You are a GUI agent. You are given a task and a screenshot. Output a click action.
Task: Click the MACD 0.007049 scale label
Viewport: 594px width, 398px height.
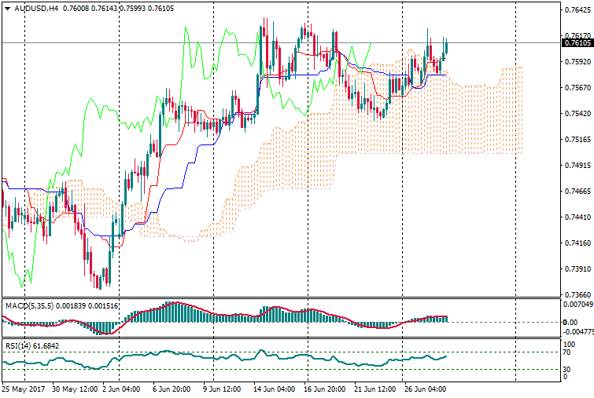click(x=578, y=304)
